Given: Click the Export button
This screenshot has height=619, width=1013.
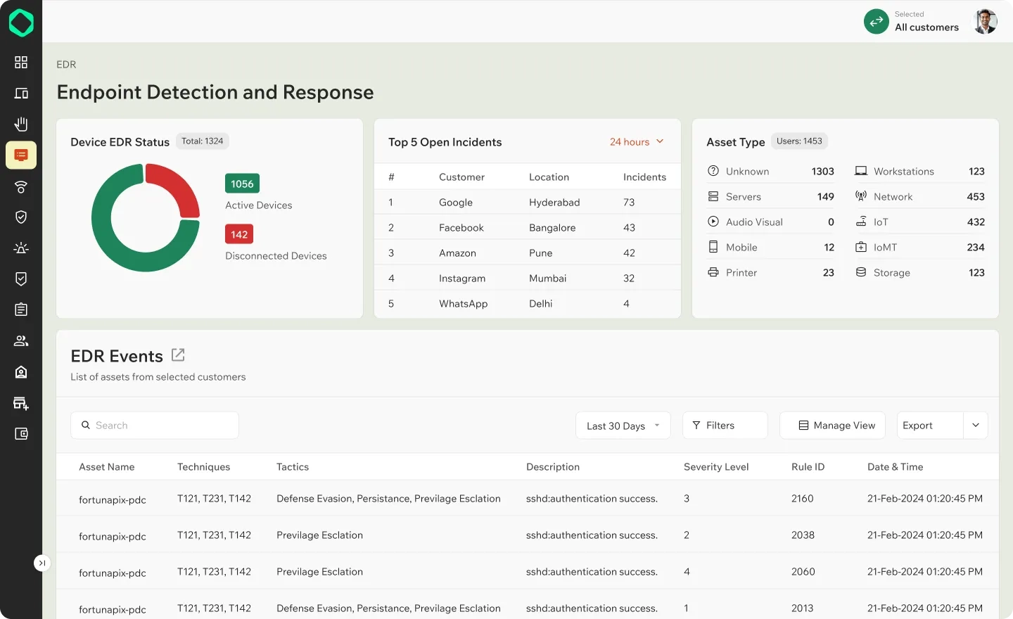Looking at the screenshot, I should [x=929, y=425].
